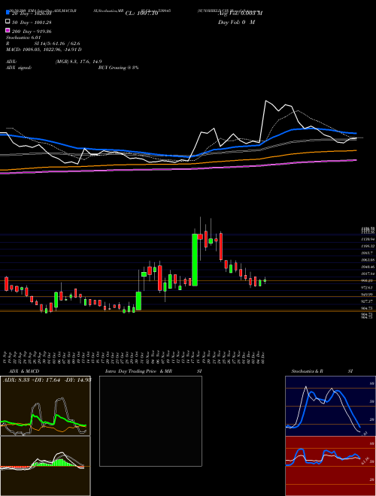Open the empty intraday trading price panel

150,421
